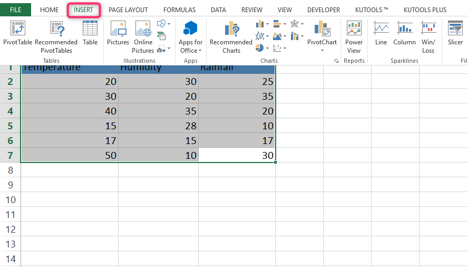Click the Pictures icon
The image size is (467, 267).
(118, 33)
